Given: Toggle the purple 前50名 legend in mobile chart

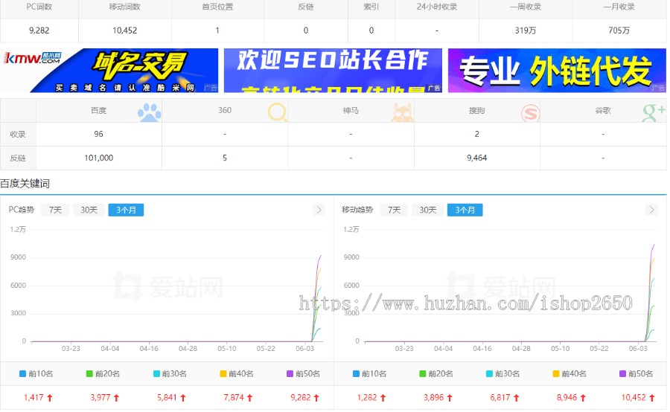Looking at the screenshot, I should click(634, 374).
